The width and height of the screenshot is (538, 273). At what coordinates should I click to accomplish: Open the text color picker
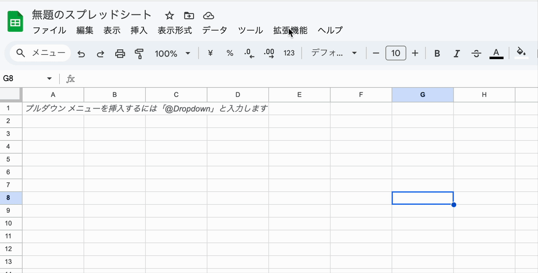pyautogui.click(x=496, y=53)
